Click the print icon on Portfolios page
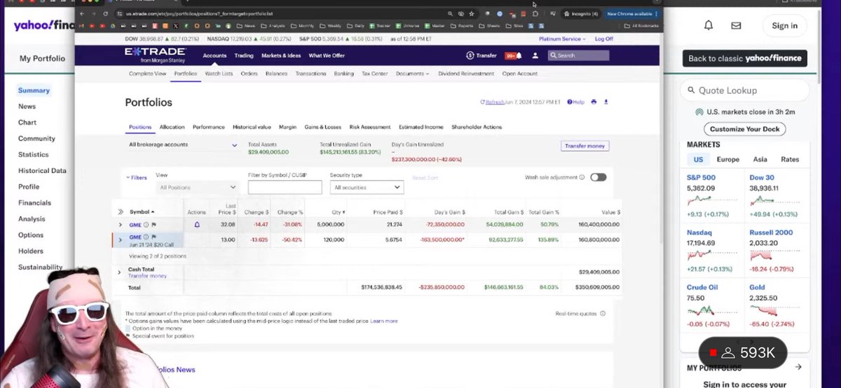Screen dimensions: 841x388 tap(594, 102)
